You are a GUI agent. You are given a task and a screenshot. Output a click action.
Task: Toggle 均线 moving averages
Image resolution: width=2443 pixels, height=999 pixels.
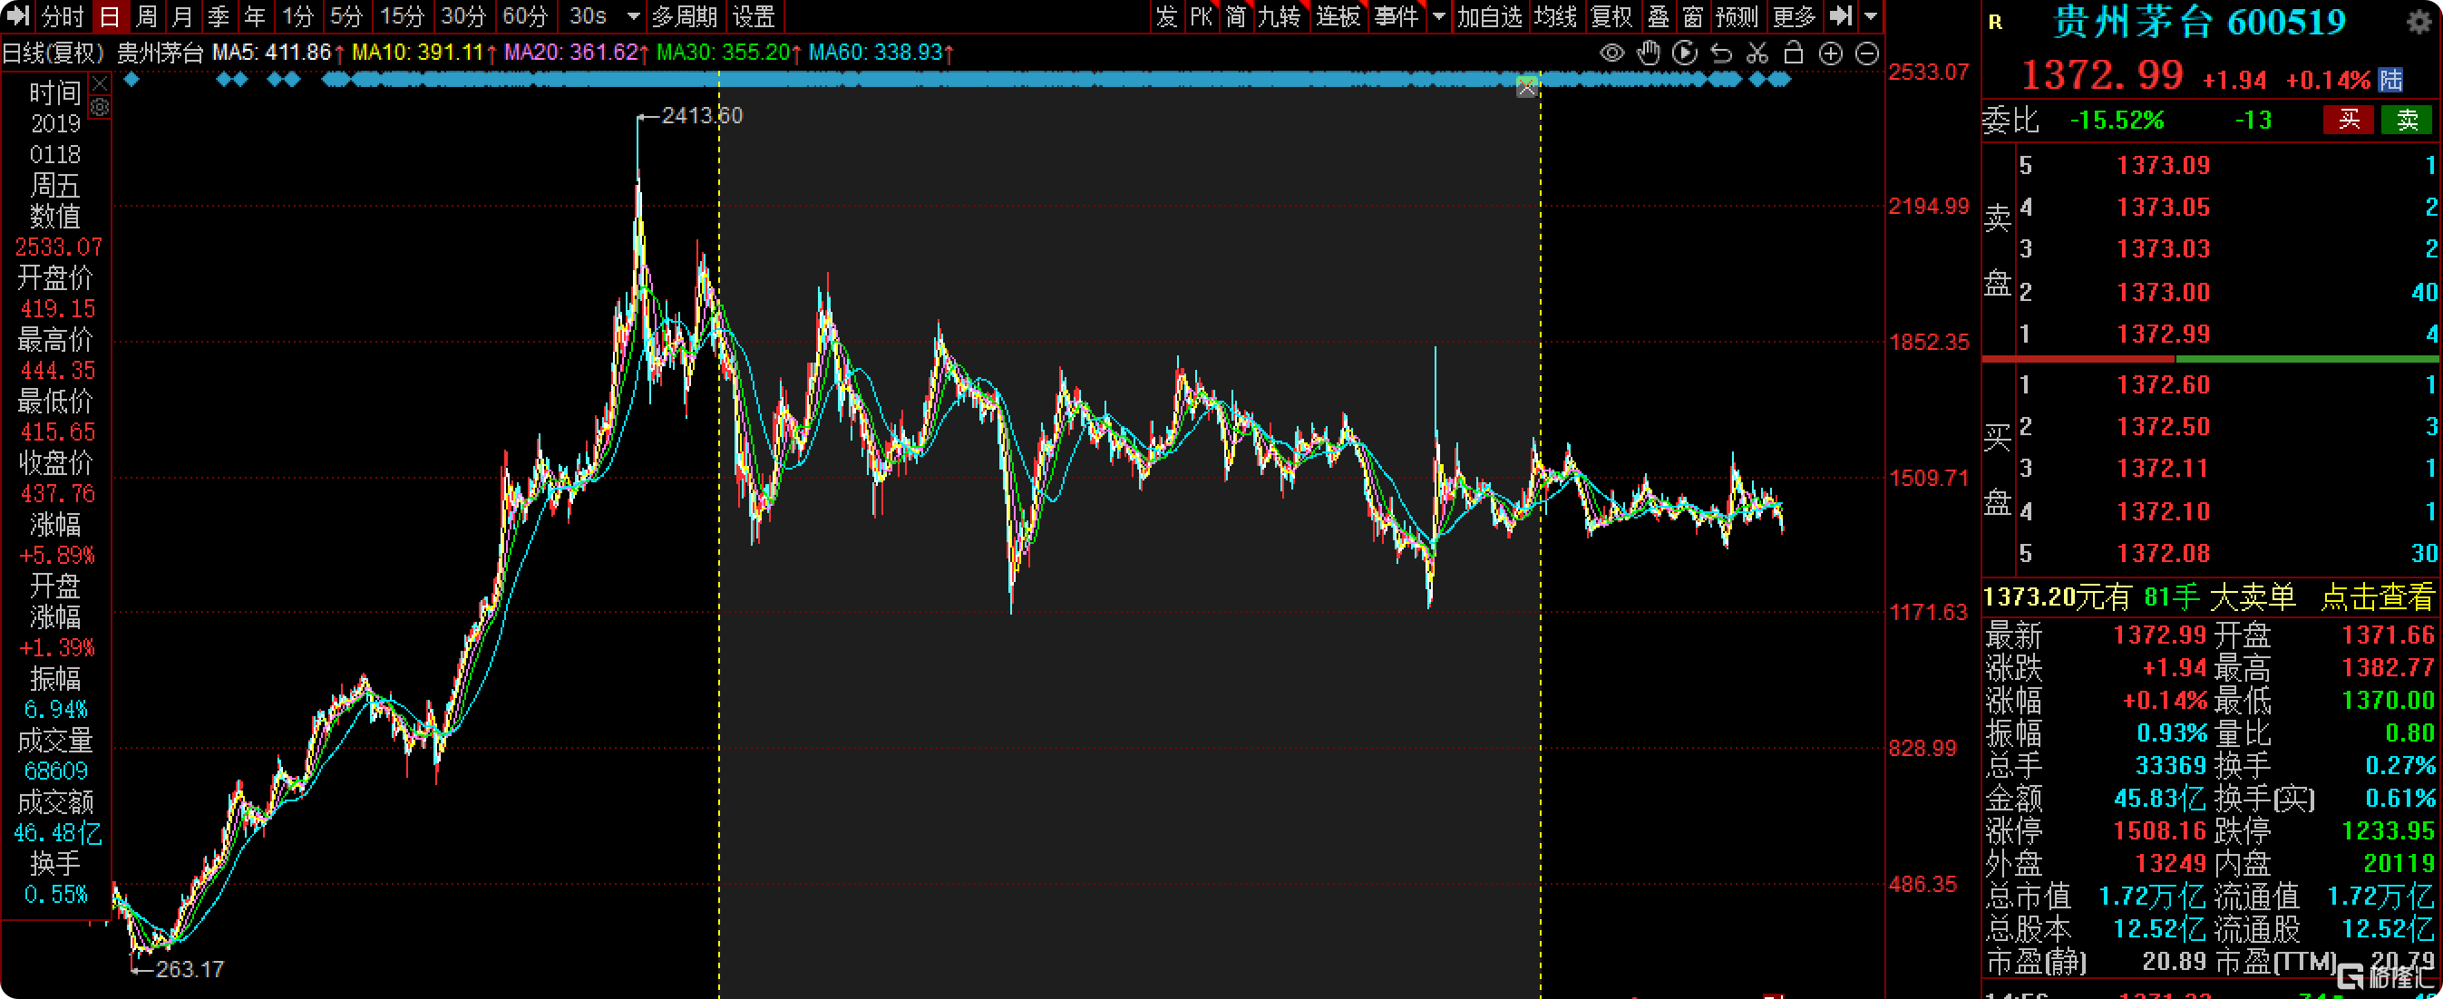pos(1555,16)
